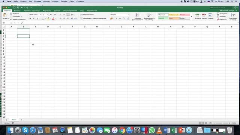Switch to the Data (Данные) ribbon tab
240x135 pixels.
pyautogui.click(x=57, y=11)
